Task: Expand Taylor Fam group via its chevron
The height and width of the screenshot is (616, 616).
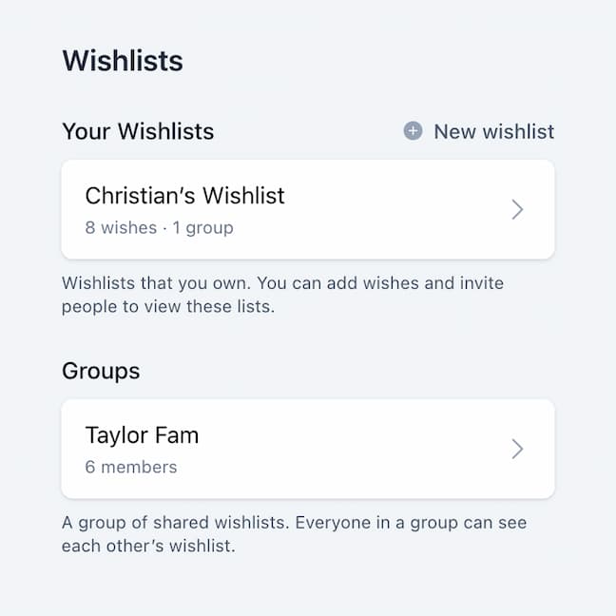Action: 517,449
